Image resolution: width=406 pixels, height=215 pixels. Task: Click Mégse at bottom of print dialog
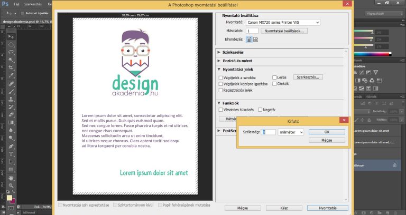point(243,208)
